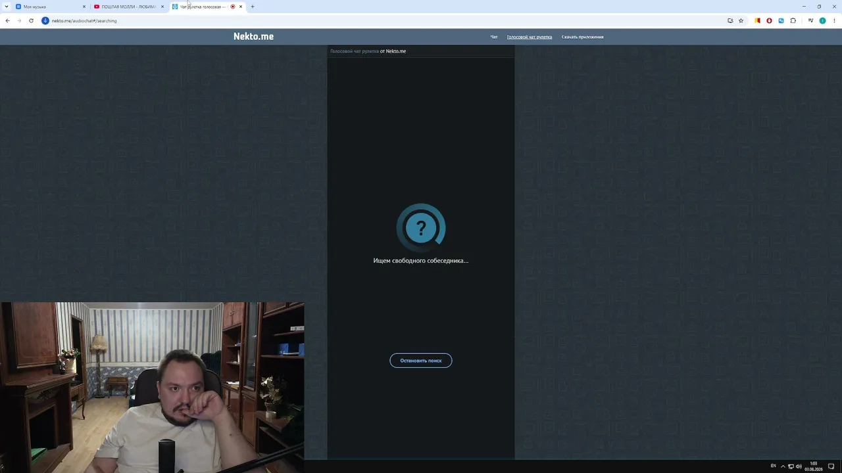Screen dimensions: 842x473
Task: Click the microphone site info icon
Action: tap(45, 20)
